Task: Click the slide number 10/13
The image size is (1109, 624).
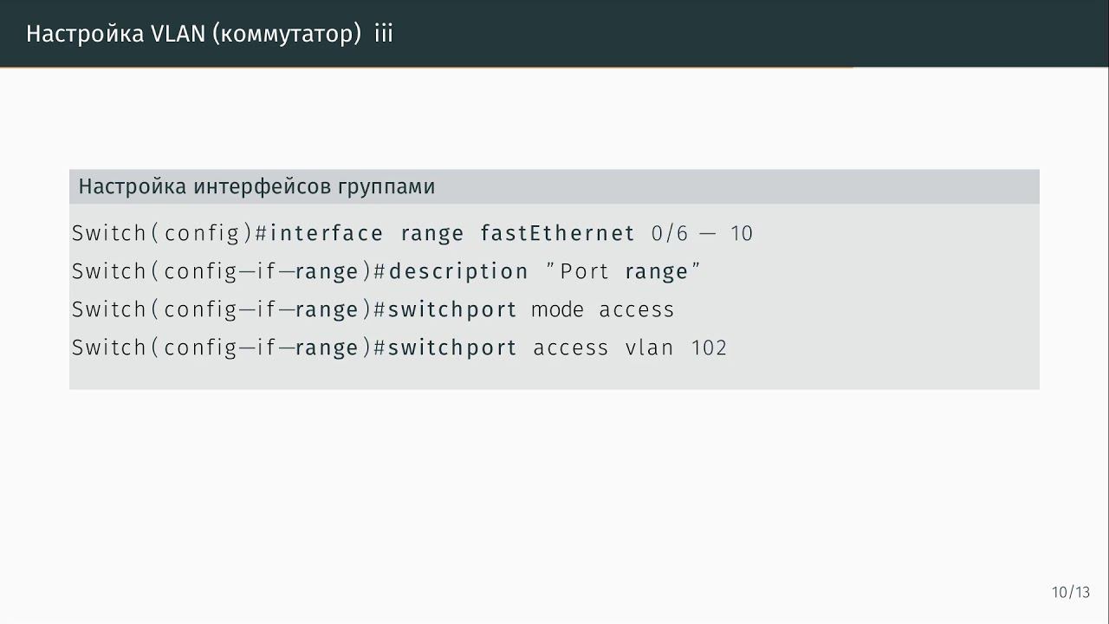Action: tap(1071, 593)
